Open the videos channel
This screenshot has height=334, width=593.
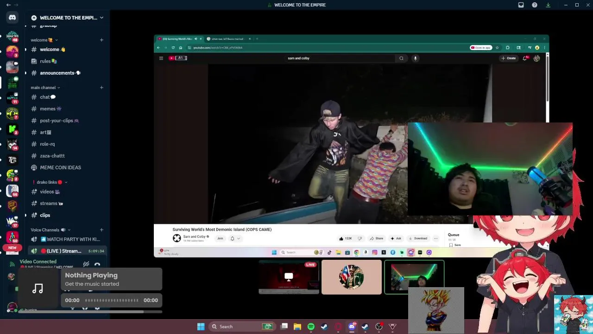[x=67, y=192]
